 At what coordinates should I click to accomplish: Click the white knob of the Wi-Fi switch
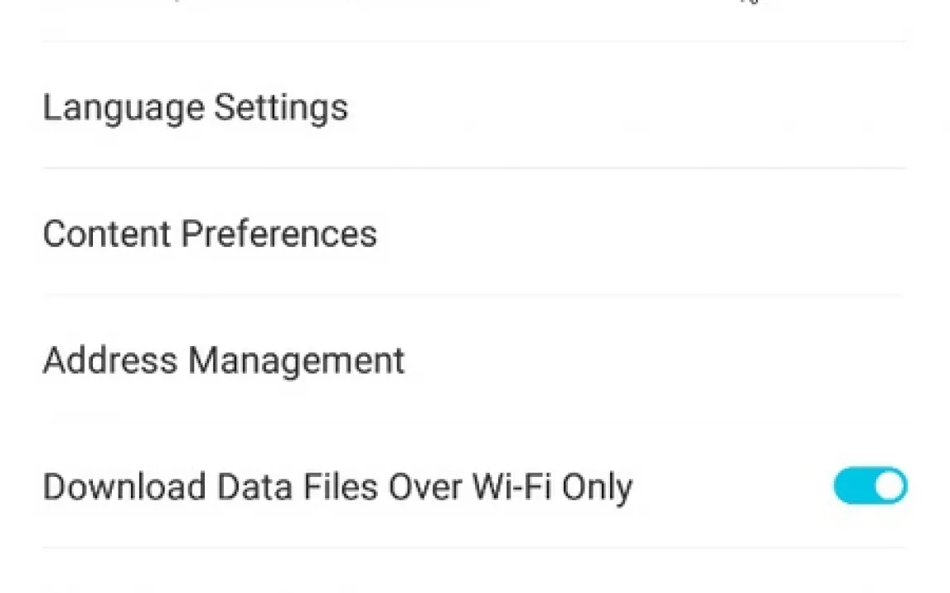889,486
